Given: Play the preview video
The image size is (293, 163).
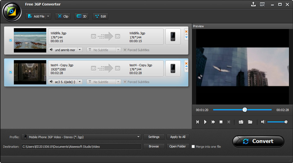Looking at the screenshot, I should point(205,122).
